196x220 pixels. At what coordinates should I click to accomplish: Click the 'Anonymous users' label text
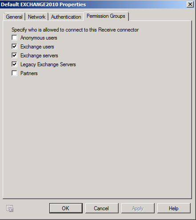pyautogui.click(x=39, y=38)
